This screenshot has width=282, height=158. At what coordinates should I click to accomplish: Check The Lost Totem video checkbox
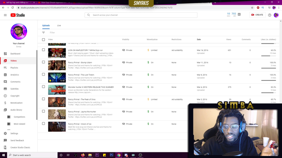(x=43, y=74)
